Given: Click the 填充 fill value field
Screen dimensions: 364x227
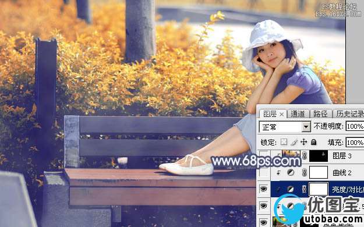Looking at the screenshot, I should (355, 142).
